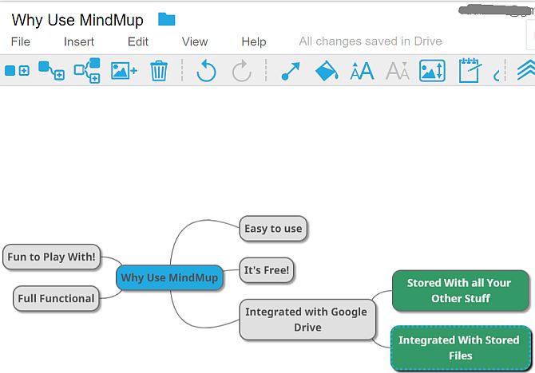
Task: Open the Edit menu
Action: click(x=138, y=41)
